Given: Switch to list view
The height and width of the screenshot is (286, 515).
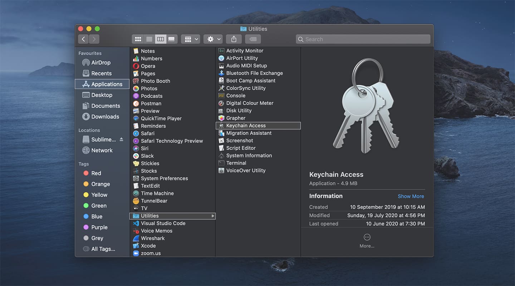Looking at the screenshot, I should pyautogui.click(x=149, y=39).
